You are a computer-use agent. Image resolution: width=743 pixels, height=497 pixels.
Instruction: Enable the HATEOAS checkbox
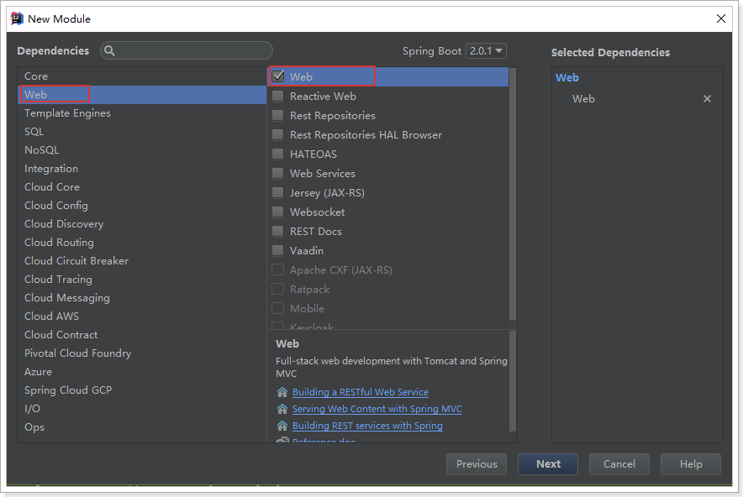click(277, 154)
